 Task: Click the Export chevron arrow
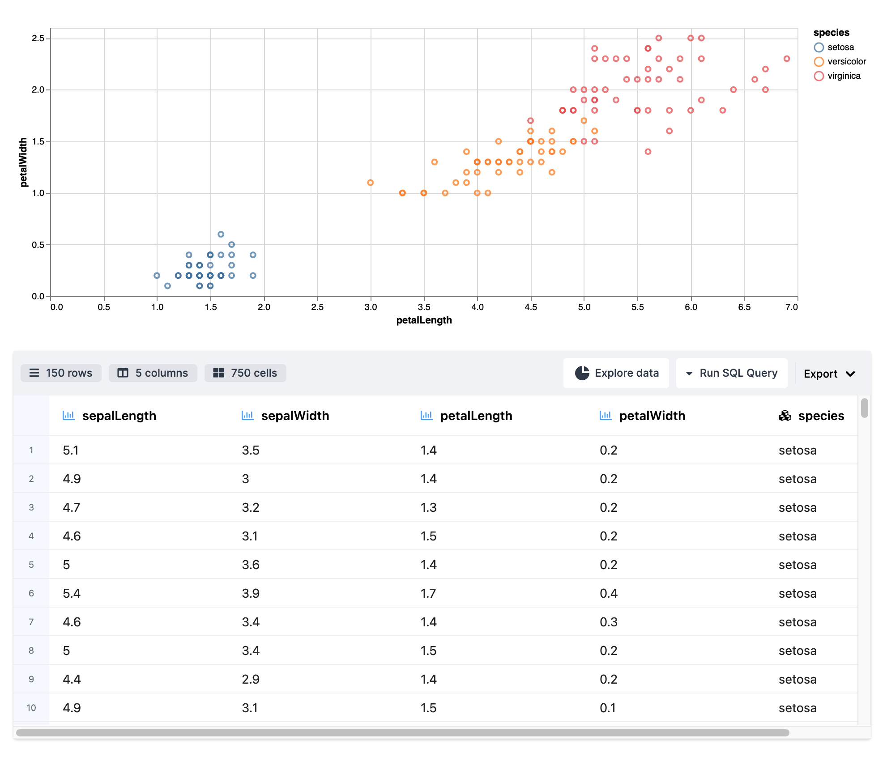851,374
